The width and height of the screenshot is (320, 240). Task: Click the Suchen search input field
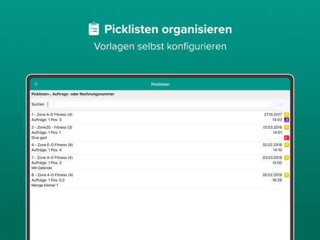click(158, 104)
